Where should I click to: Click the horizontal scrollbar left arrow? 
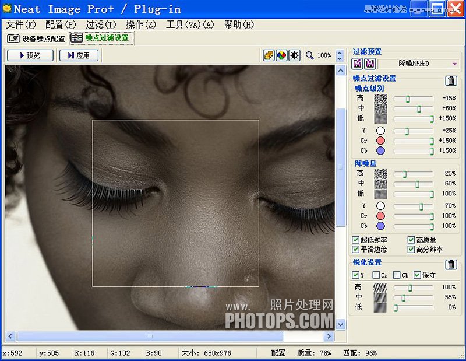[x=10, y=337]
